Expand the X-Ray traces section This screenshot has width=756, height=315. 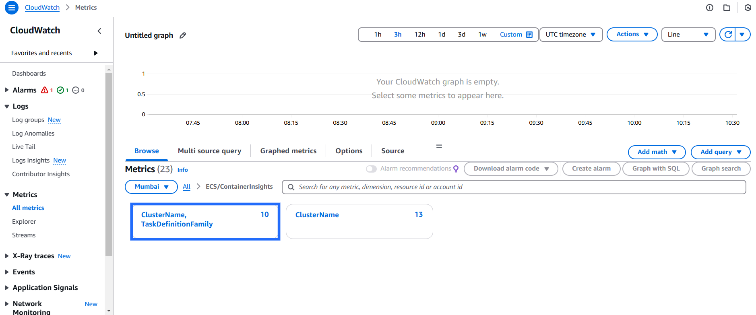point(7,256)
